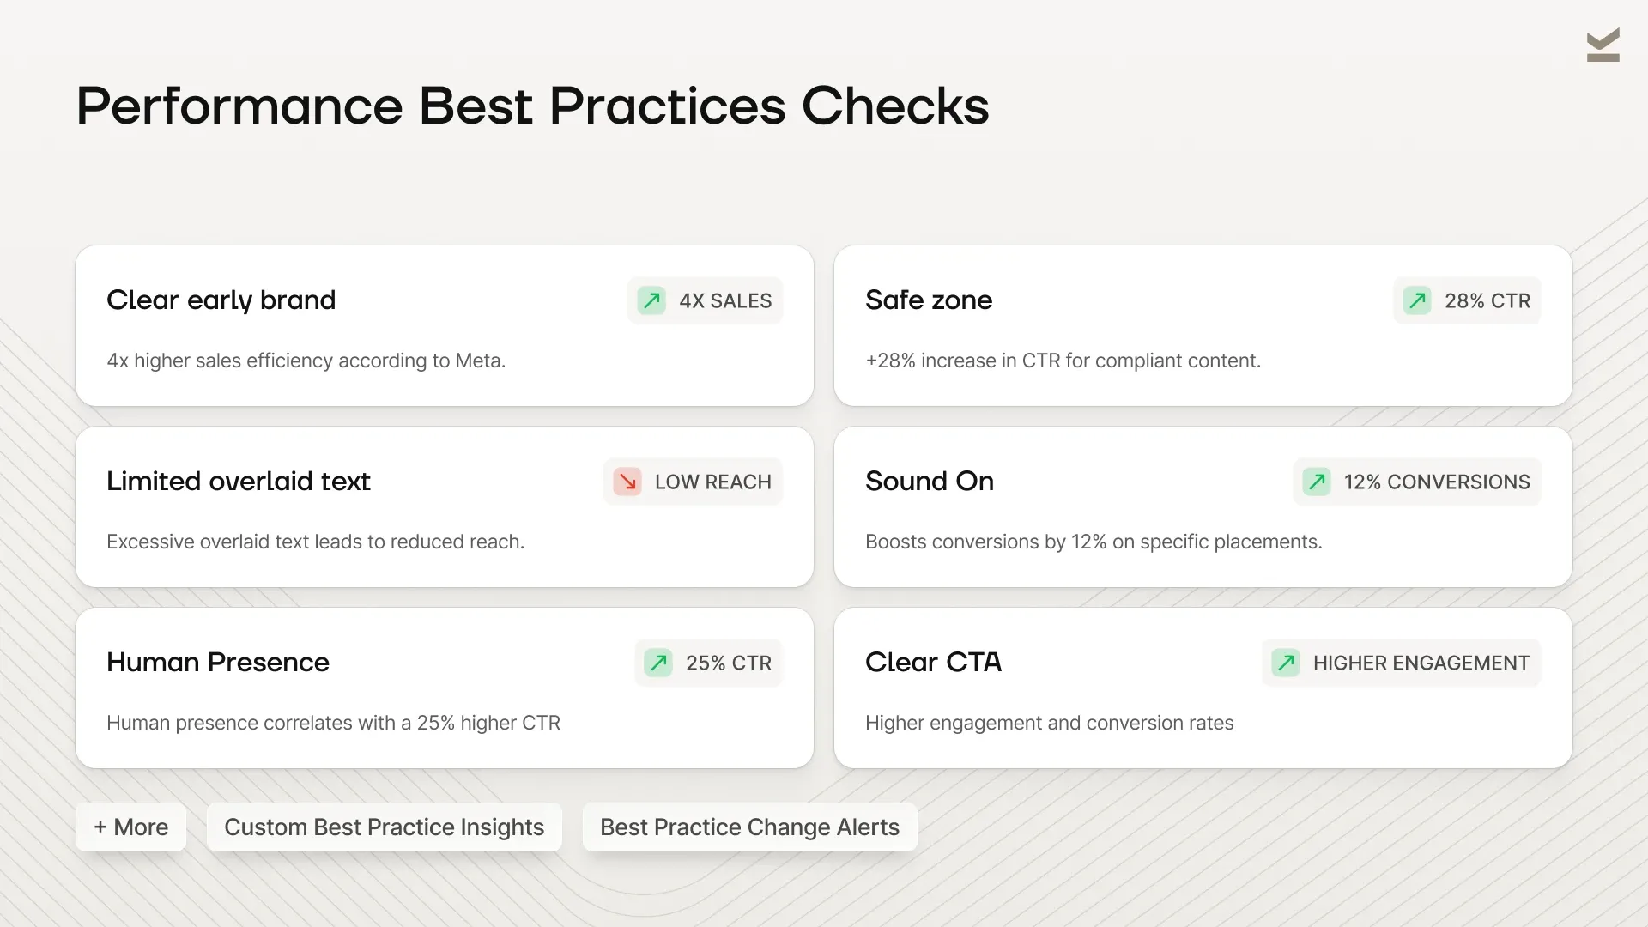
Task: Select the Clear early brand card title
Action: (221, 300)
